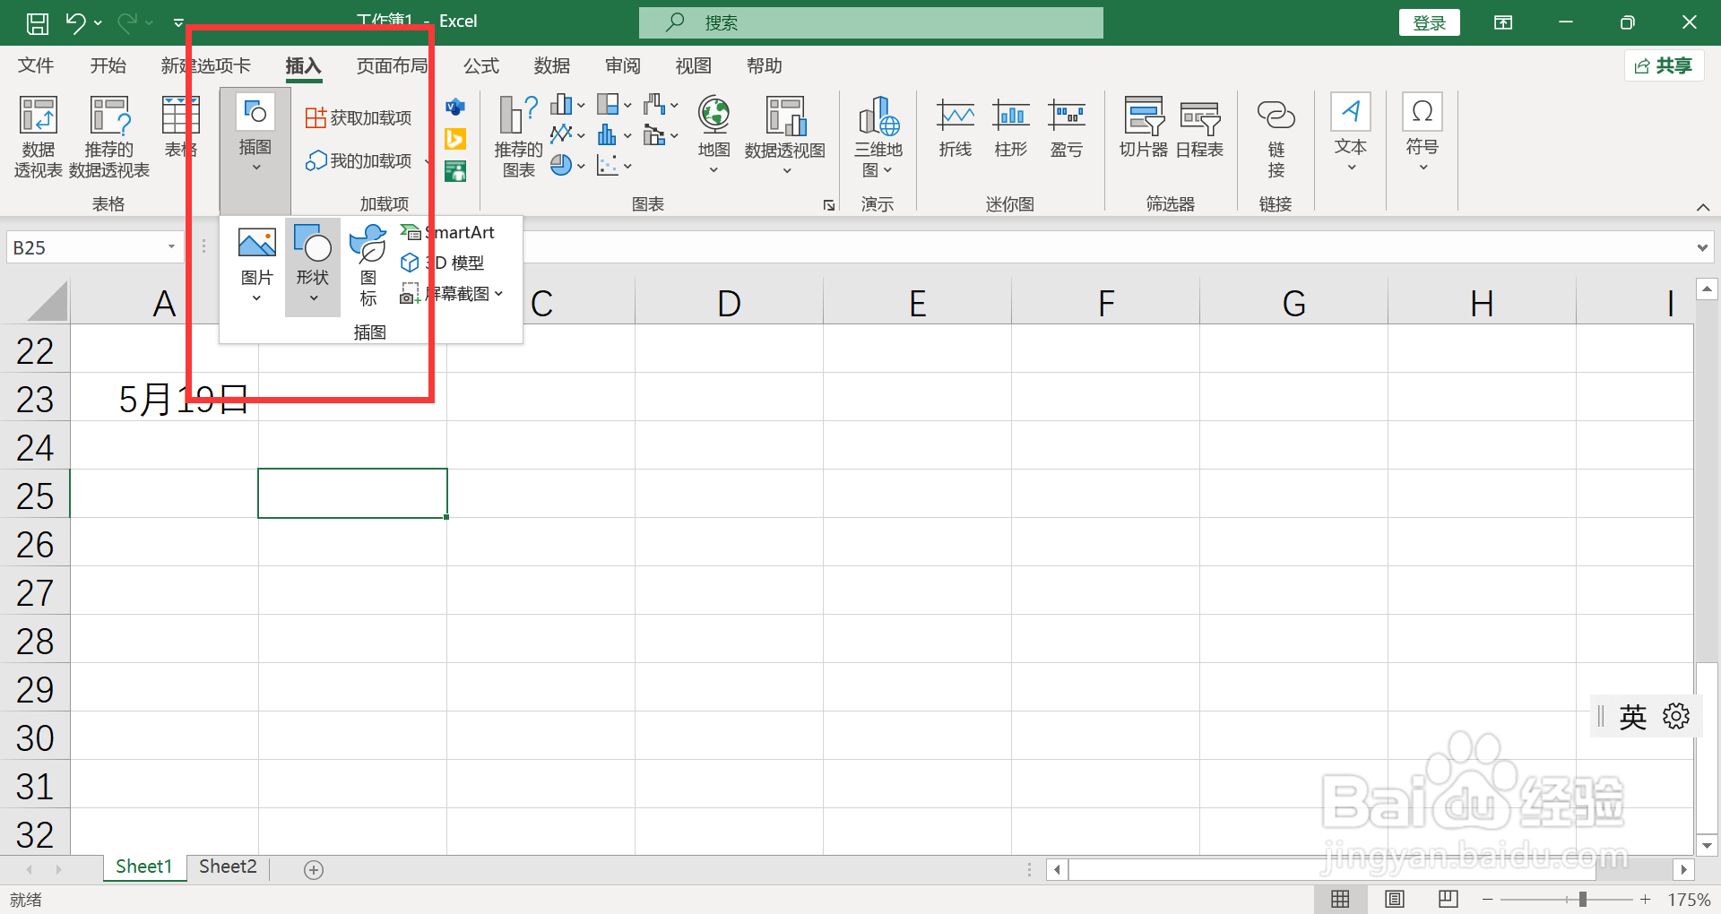This screenshot has height=914, width=1721.
Task: Click the People Graph add-in icon
Action: click(455, 171)
